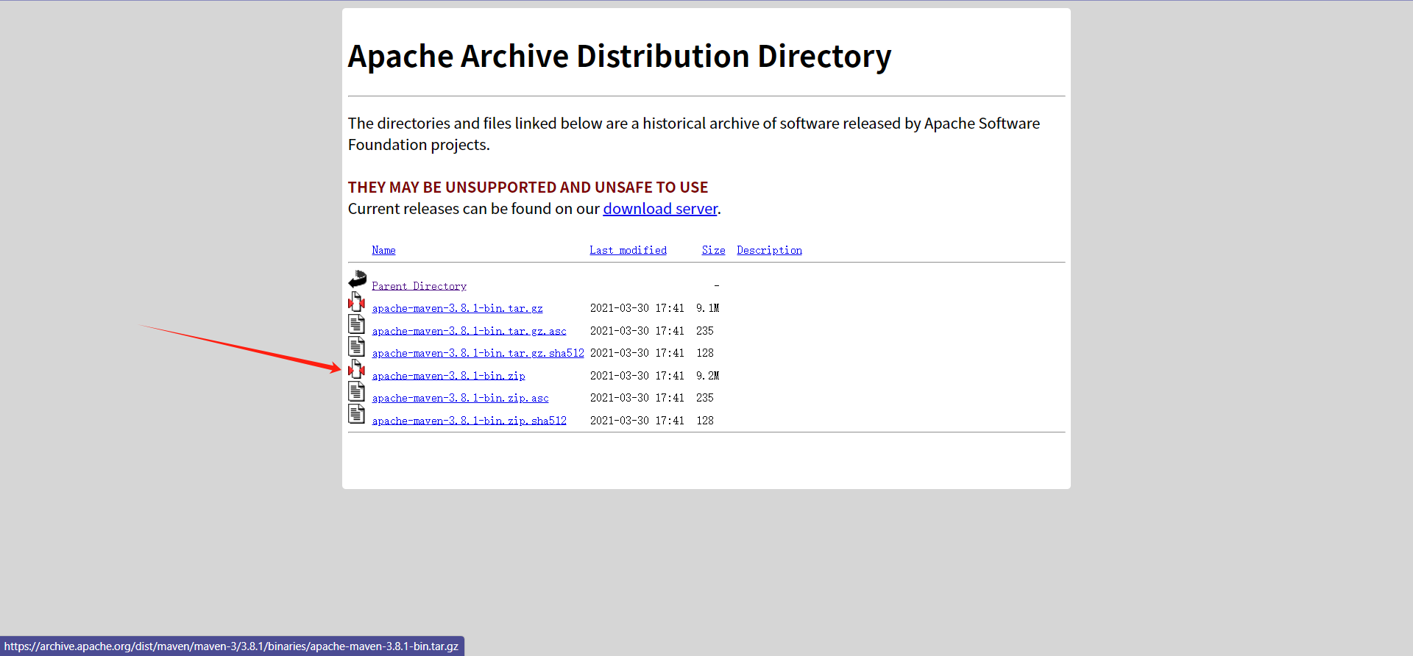Click the document icon beside apache-maven-3.8.1-bin.zip.sha512

pyautogui.click(x=357, y=414)
